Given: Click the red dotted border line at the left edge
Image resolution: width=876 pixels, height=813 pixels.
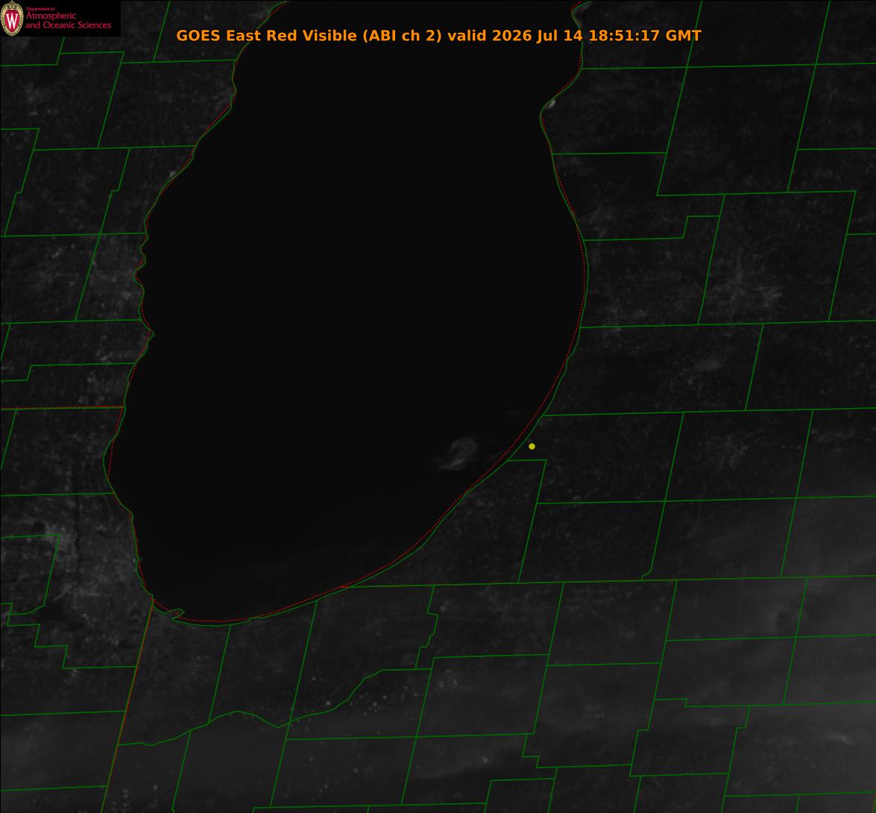Looking at the screenshot, I should (61, 408).
